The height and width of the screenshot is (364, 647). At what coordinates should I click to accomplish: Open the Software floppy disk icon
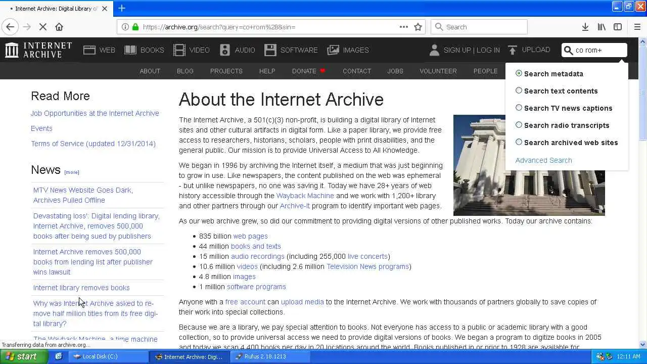click(x=270, y=50)
